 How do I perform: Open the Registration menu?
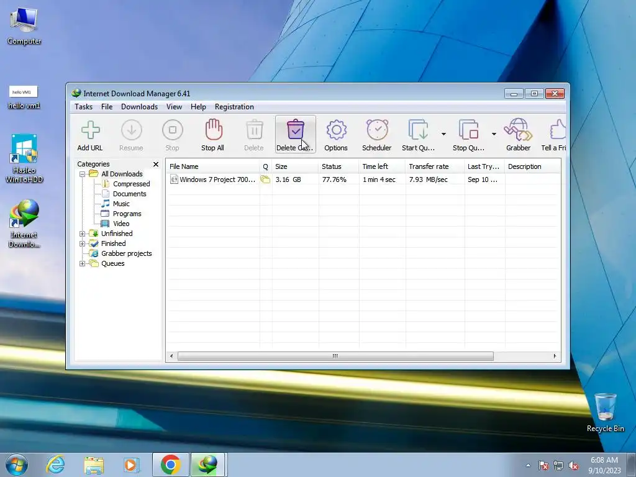click(234, 107)
